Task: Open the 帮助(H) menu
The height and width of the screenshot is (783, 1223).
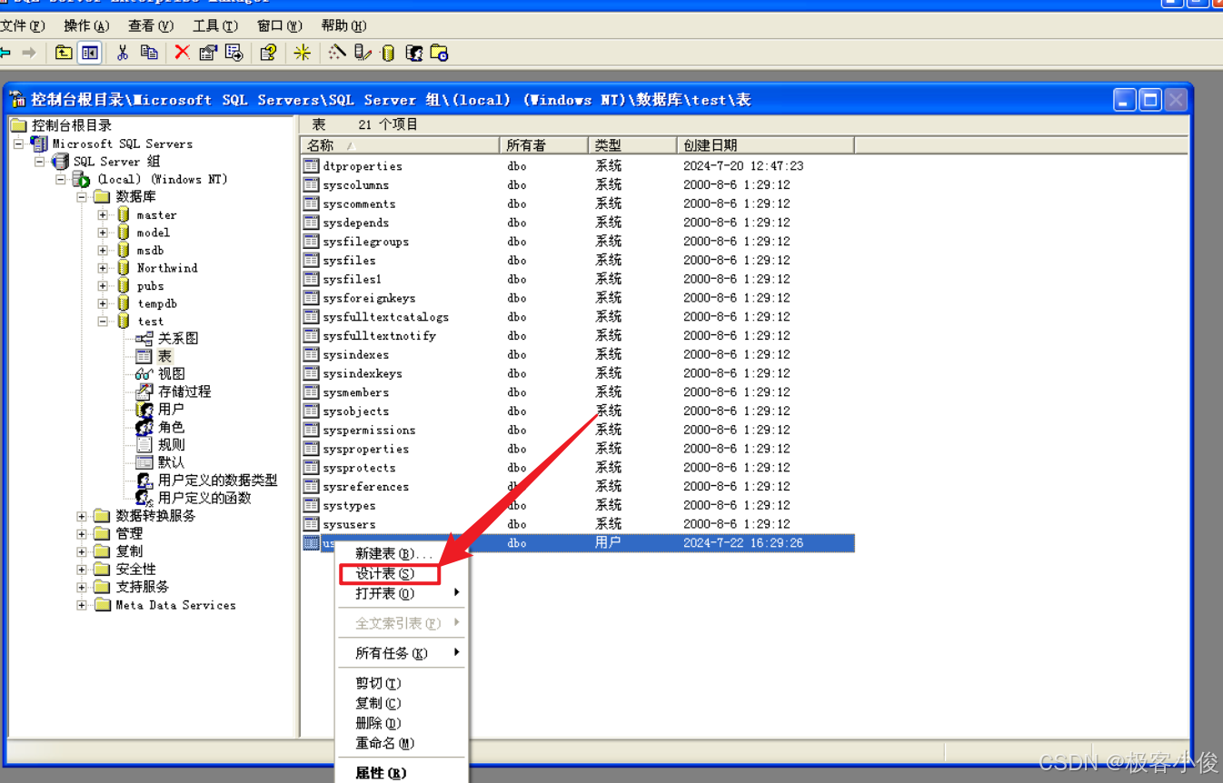Action: [x=344, y=25]
